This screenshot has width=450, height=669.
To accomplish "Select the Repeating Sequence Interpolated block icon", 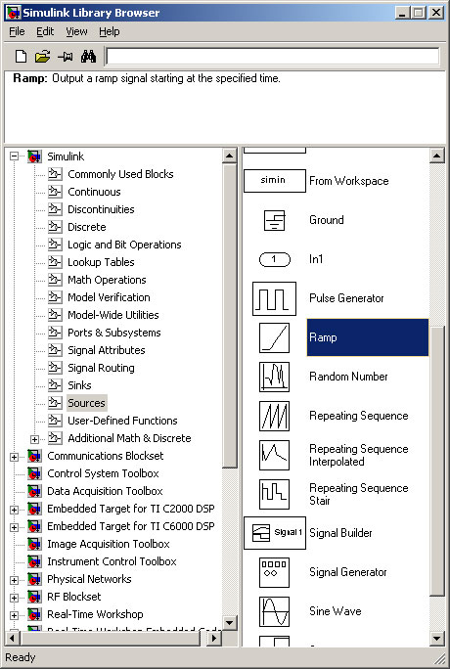I will coord(274,455).
